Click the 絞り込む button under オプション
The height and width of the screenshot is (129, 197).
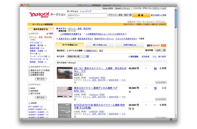[41, 97]
